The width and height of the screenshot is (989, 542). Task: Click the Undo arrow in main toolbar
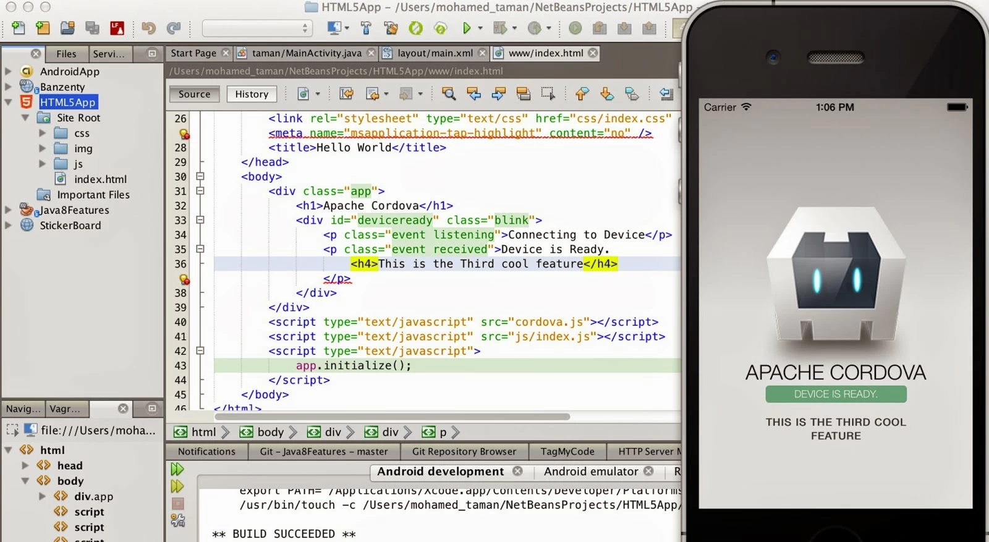[148, 28]
